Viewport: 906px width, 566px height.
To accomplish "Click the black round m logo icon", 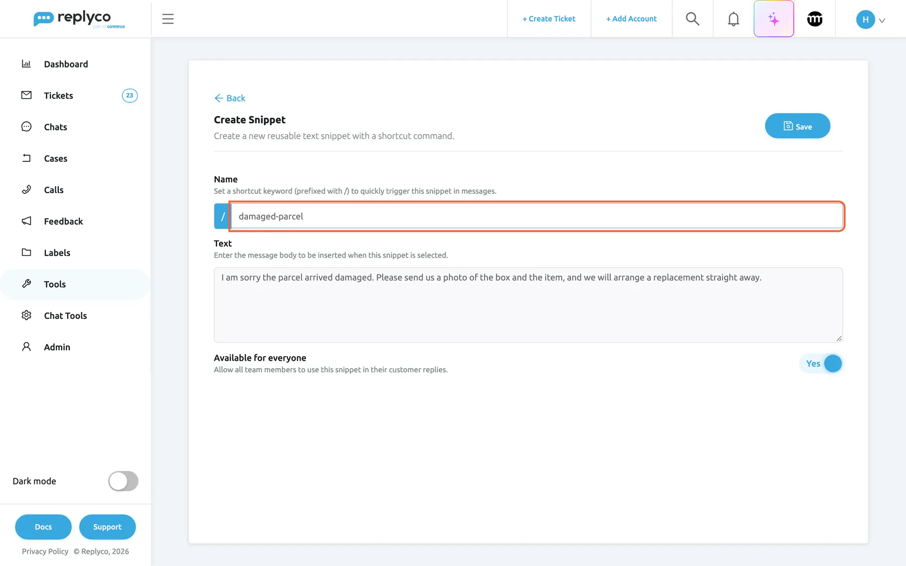I will click(815, 19).
